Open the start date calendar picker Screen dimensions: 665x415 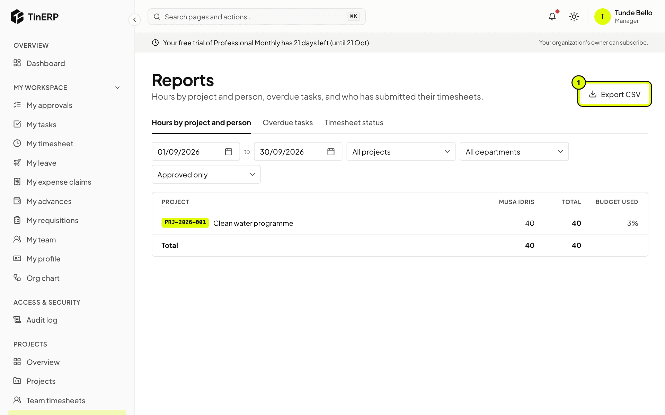tap(229, 151)
